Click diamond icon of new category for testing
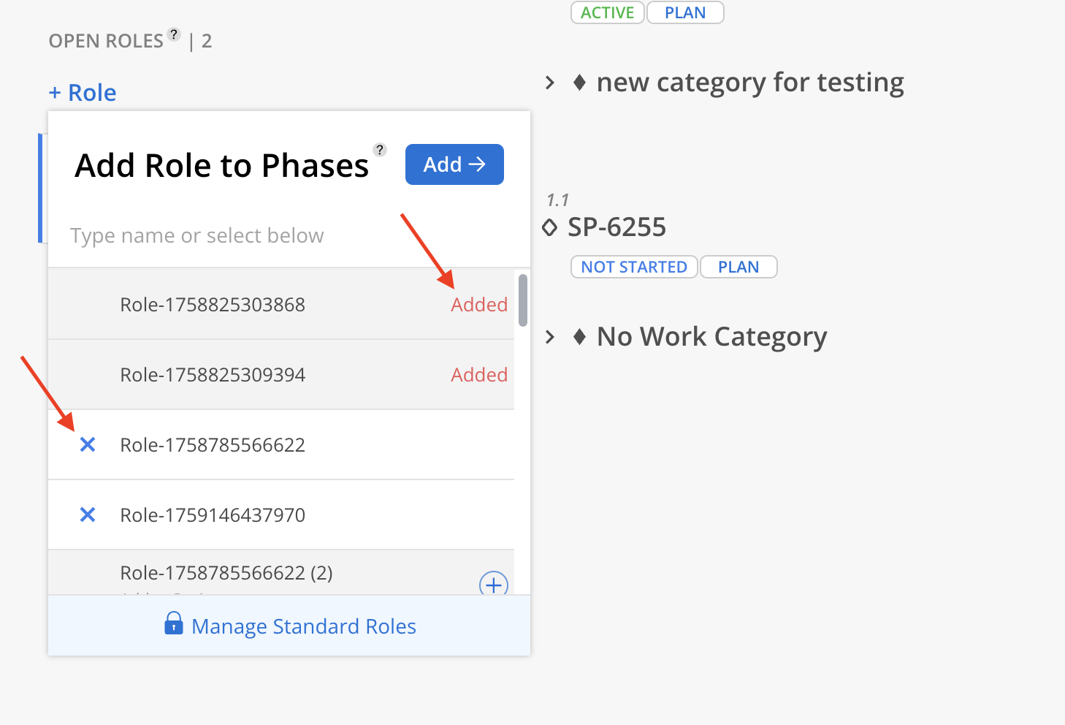1065x725 pixels. coord(580,83)
